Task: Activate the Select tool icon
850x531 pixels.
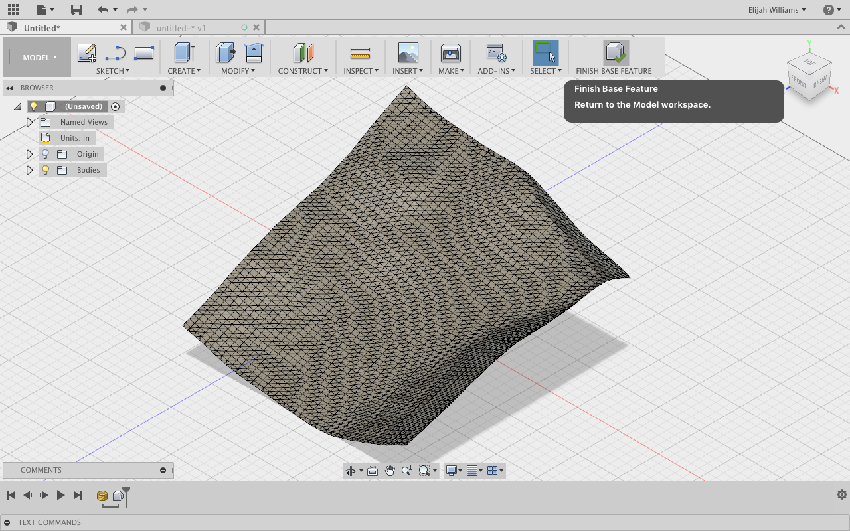Action: click(545, 53)
